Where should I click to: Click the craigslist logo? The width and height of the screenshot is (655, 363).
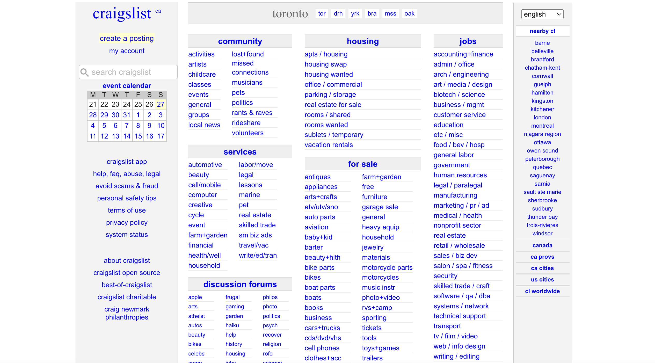pos(122,13)
